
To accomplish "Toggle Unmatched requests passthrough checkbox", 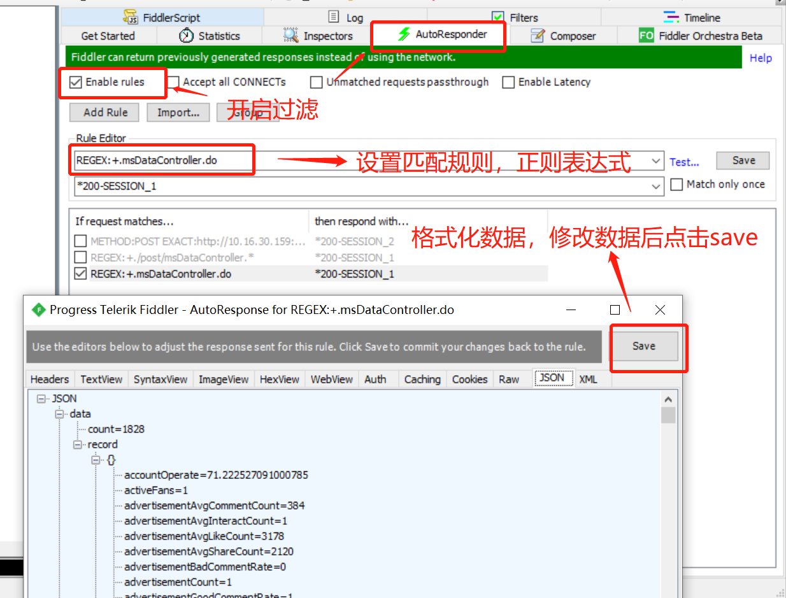I will point(317,82).
